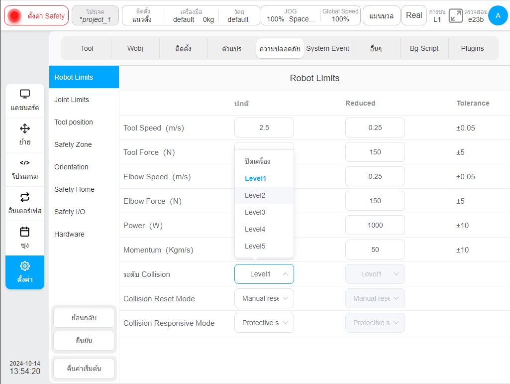Choose Level1 in the collision list
510x384 pixels.
coord(264,178)
